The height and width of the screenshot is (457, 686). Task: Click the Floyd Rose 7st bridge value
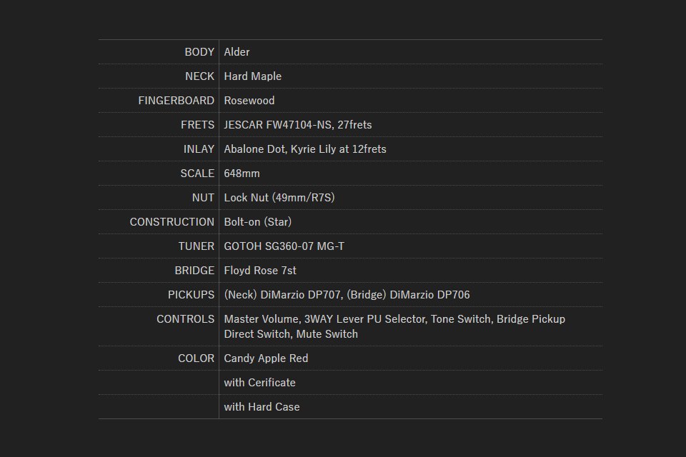point(259,271)
